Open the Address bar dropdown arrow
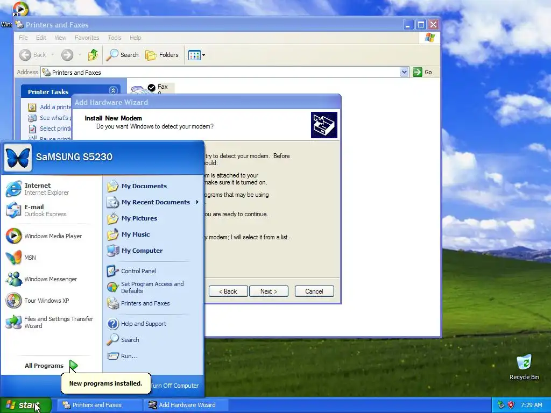Image resolution: width=551 pixels, height=413 pixels. (x=404, y=72)
